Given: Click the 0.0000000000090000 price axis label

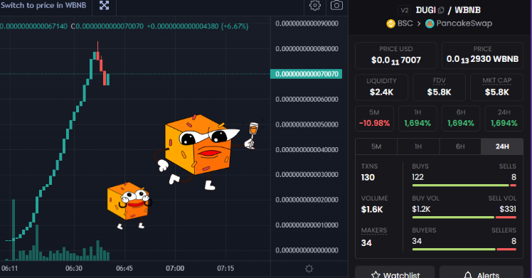Looking at the screenshot, I should click(307, 23).
